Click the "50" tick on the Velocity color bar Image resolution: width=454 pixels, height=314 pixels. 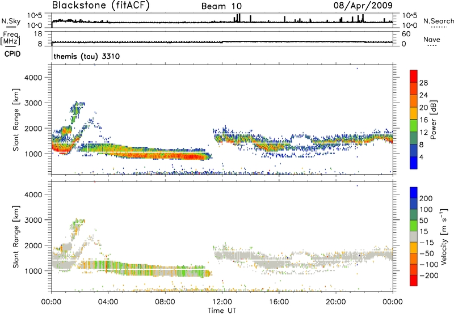(x=423, y=220)
